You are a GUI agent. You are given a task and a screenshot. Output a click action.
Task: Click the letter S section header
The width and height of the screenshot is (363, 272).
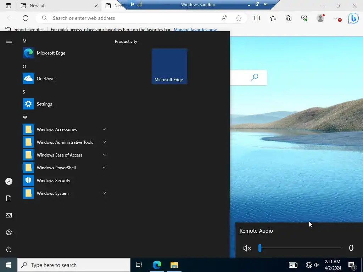coord(24,92)
